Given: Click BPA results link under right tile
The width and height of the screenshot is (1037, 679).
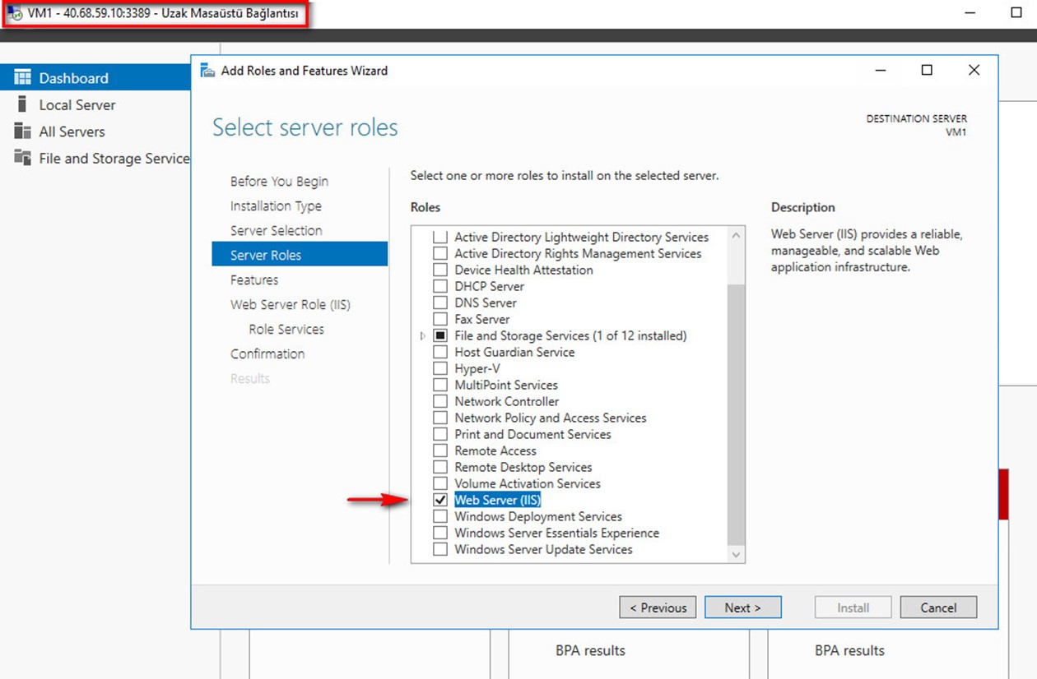Looking at the screenshot, I should 849,650.
